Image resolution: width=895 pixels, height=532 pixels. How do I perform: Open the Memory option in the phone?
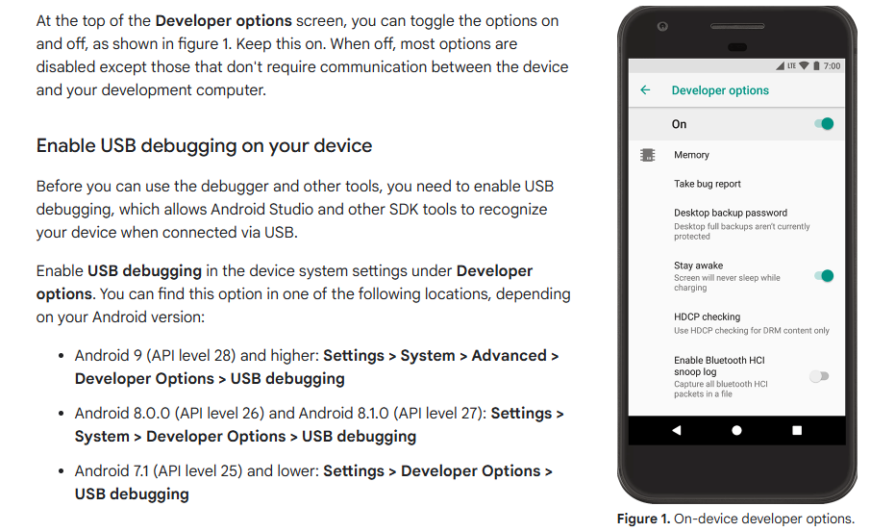[x=736, y=155]
